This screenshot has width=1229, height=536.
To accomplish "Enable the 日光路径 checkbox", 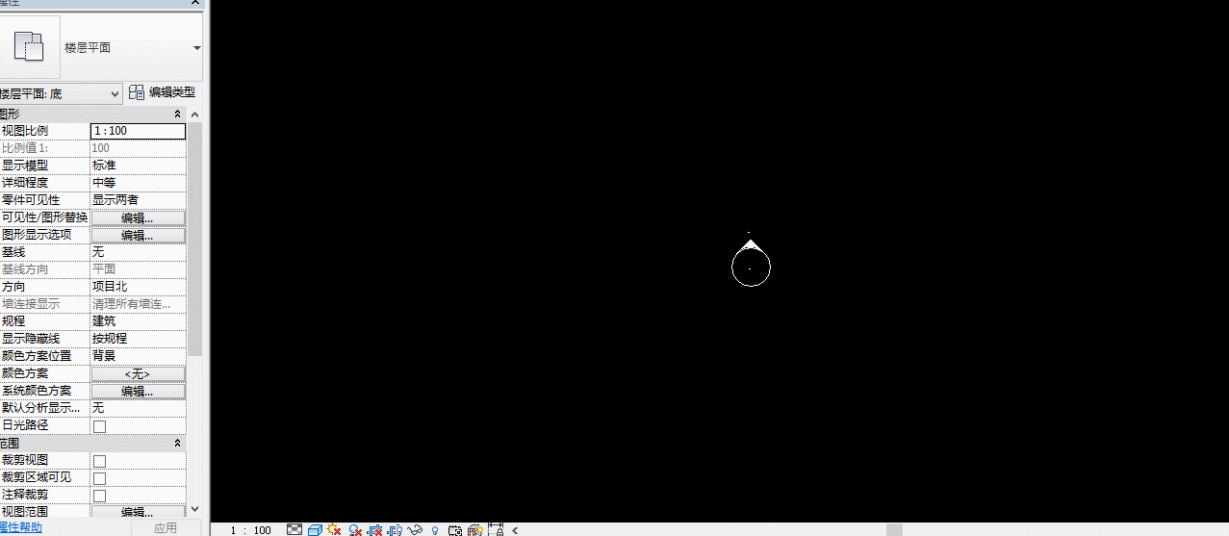I will tap(99, 425).
